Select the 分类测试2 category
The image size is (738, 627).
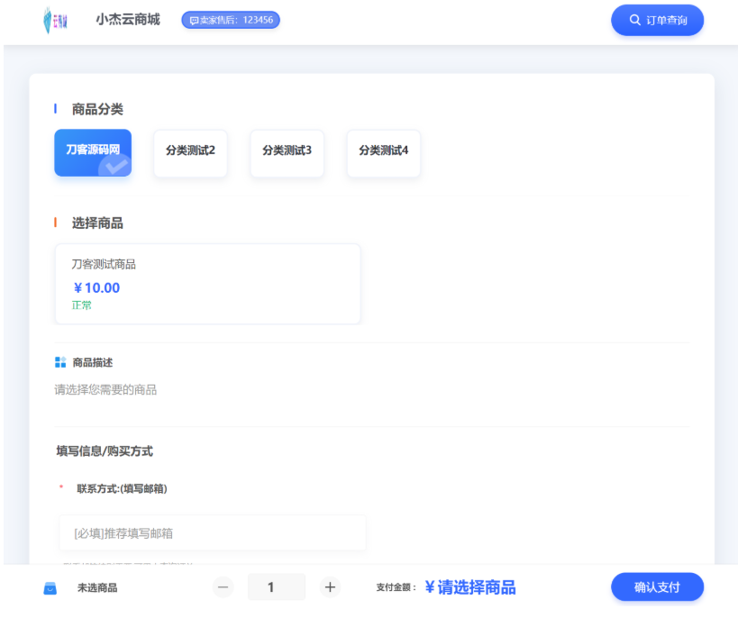(189, 153)
